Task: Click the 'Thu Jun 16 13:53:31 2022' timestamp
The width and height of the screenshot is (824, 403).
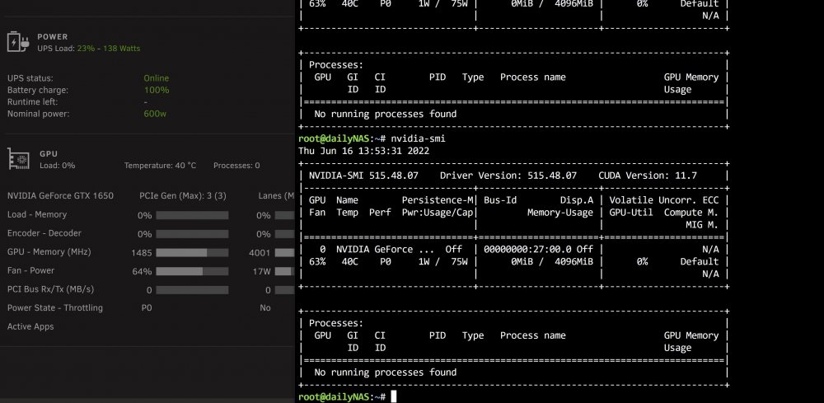Action: coord(363,151)
